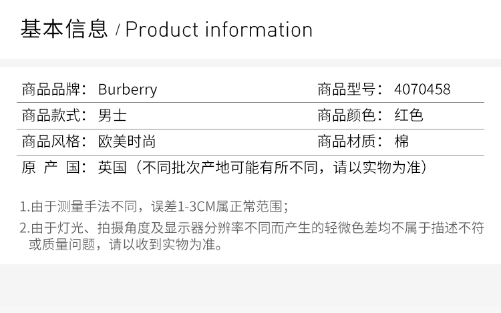Click note 2 about 灯光 and 拍摄角度
This screenshot has width=501, height=313.
pyautogui.click(x=261, y=228)
